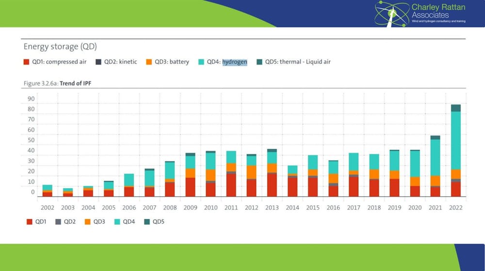Click the 'Trend of IPF' figure caption
This screenshot has width=485, height=271.
tap(76, 83)
